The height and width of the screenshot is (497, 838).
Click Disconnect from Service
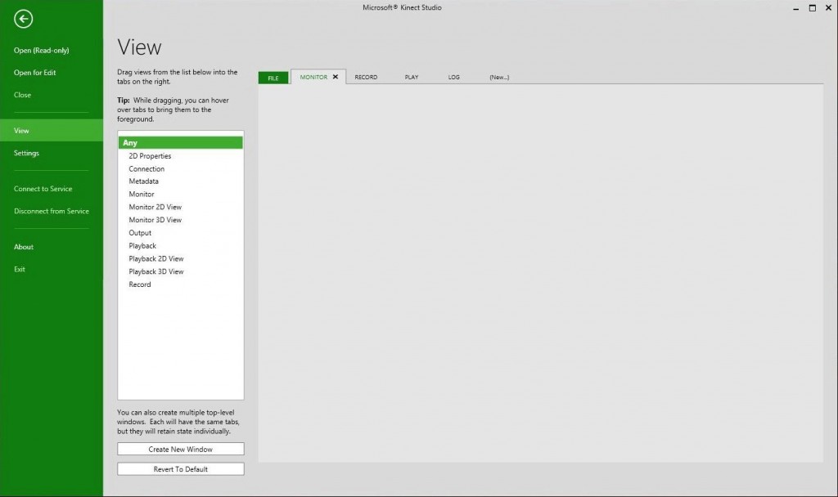pos(52,211)
